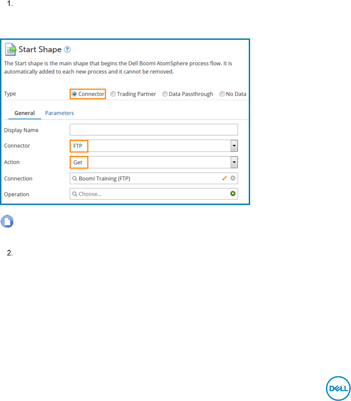Click the Connection field search magnifier icon
The width and height of the screenshot is (351, 401).
tap(75, 179)
